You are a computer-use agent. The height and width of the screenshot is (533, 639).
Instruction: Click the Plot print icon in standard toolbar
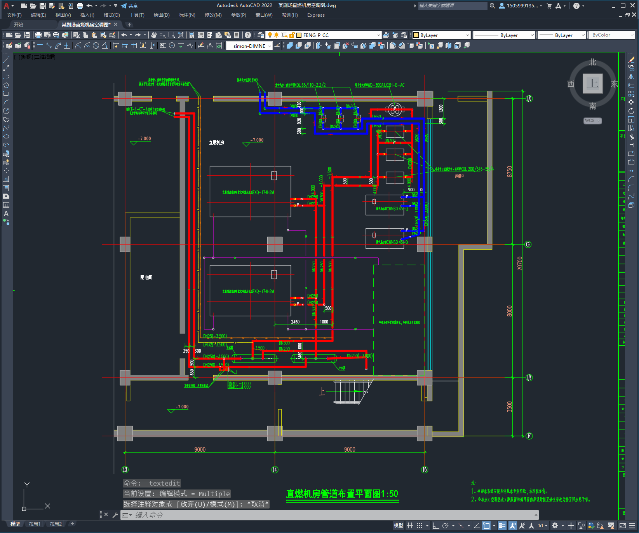coord(38,35)
